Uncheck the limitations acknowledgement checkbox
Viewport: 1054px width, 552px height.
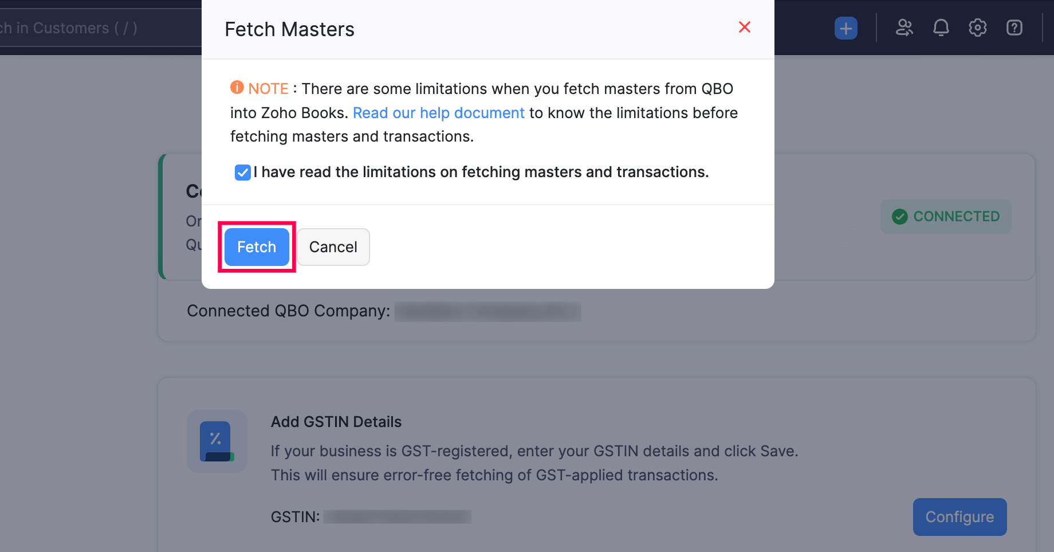coord(243,173)
